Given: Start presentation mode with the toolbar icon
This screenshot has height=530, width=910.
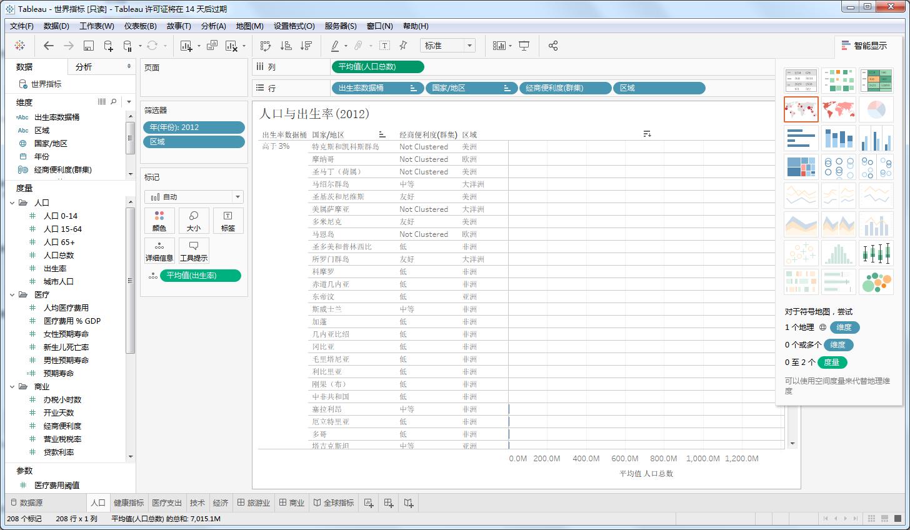Looking at the screenshot, I should [524, 46].
